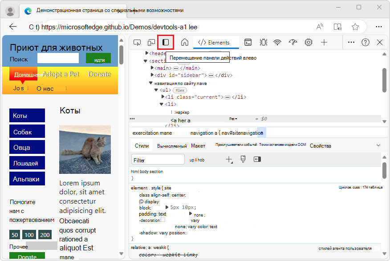This screenshot has width=390, height=261.
Task: Toggle the flex badge on ul
Action: [x=180, y=90]
